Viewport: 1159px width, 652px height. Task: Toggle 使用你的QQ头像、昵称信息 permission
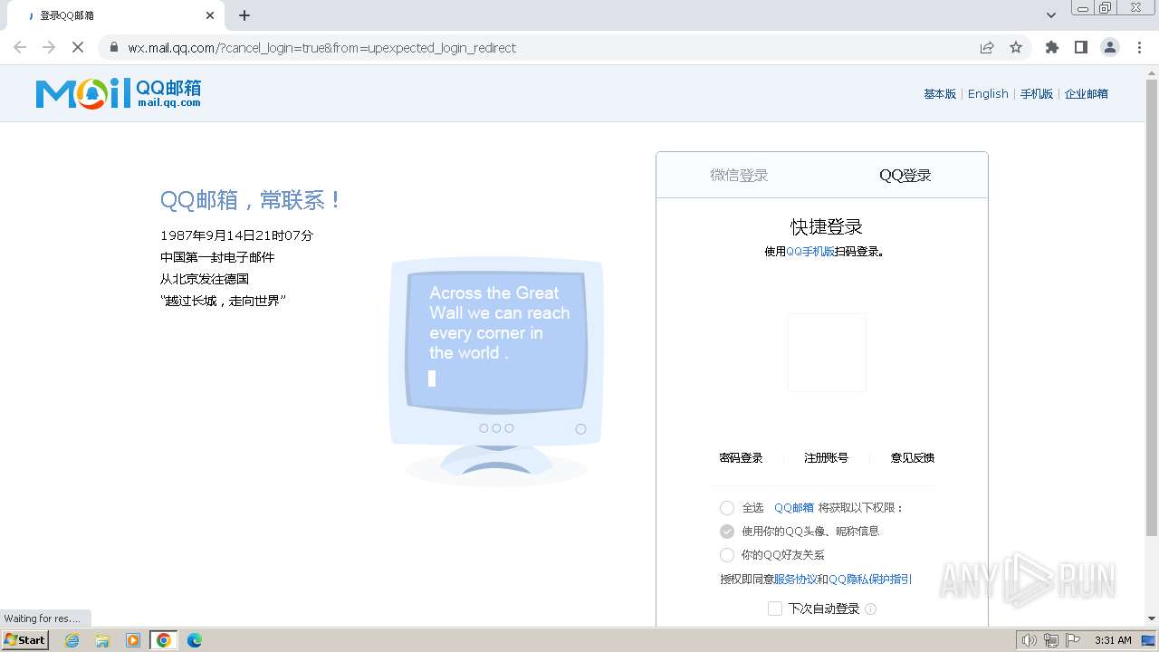point(727,532)
